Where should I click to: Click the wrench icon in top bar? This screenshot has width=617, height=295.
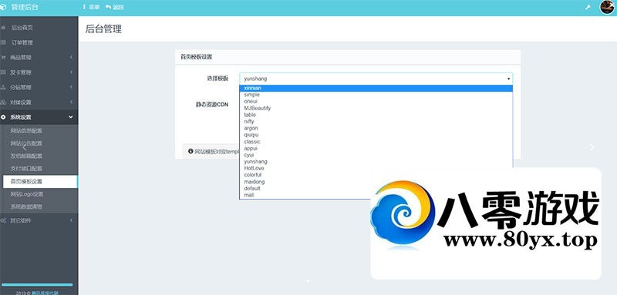click(588, 7)
